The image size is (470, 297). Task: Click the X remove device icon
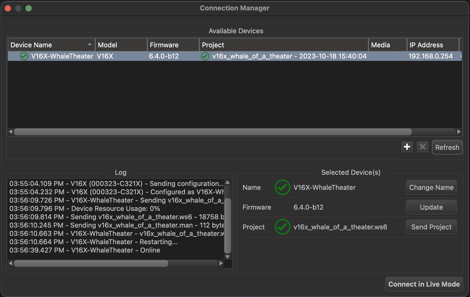tap(422, 147)
